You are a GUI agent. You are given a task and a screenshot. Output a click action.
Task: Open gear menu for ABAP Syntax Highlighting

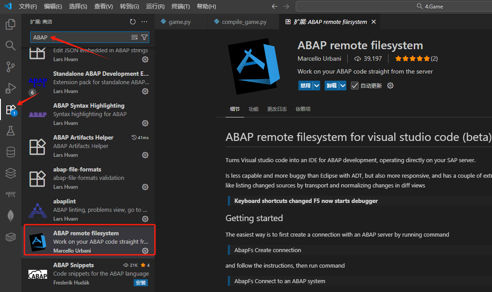(x=145, y=123)
